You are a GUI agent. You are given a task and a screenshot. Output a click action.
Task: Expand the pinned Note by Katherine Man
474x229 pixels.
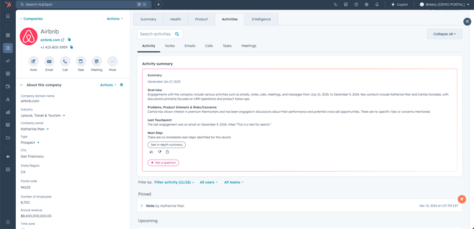click(x=142, y=206)
